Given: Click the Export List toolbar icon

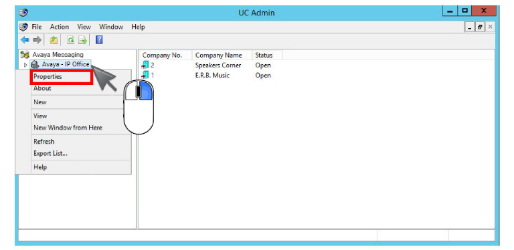Looking at the screenshot, I should pyautogui.click(x=82, y=40).
